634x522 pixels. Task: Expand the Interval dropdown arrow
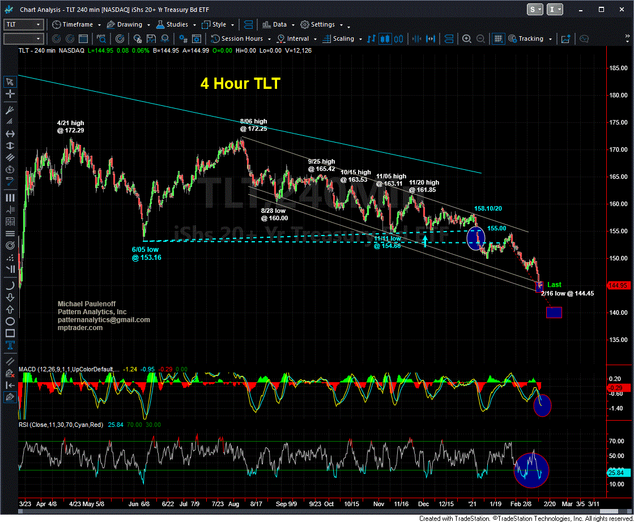(x=315, y=39)
